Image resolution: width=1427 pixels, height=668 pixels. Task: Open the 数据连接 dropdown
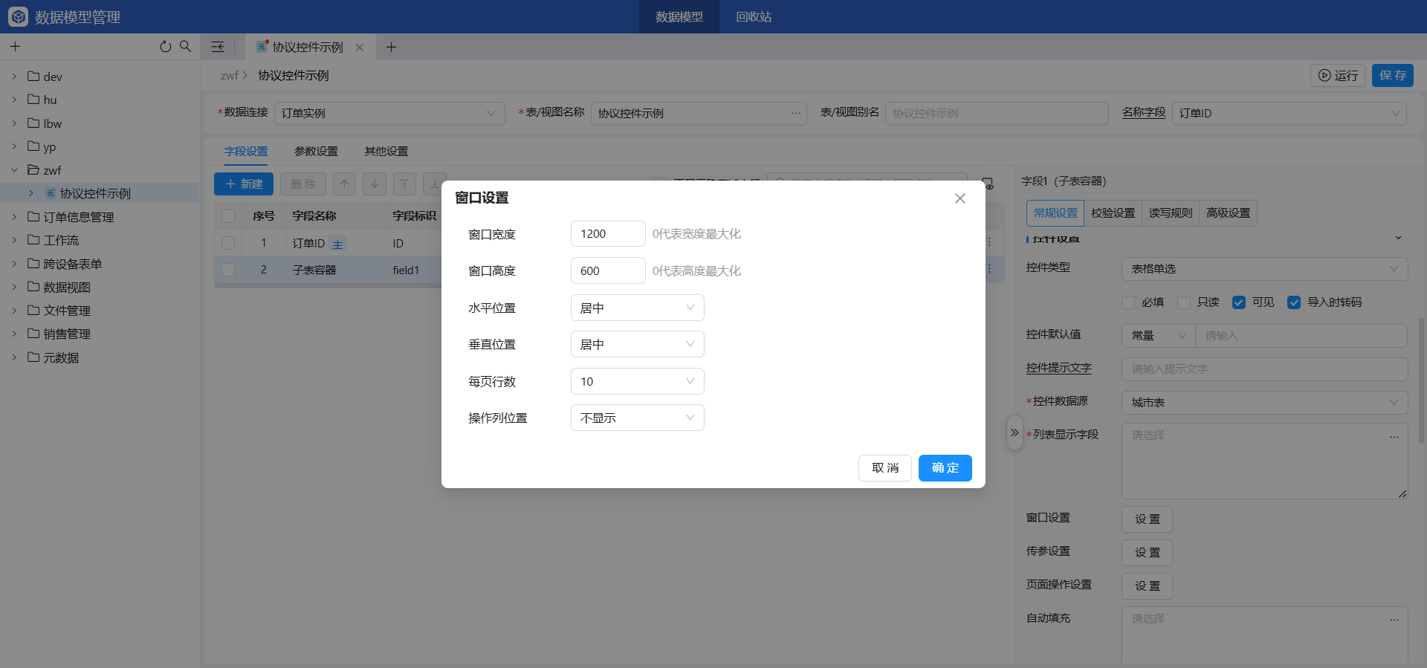coord(389,113)
